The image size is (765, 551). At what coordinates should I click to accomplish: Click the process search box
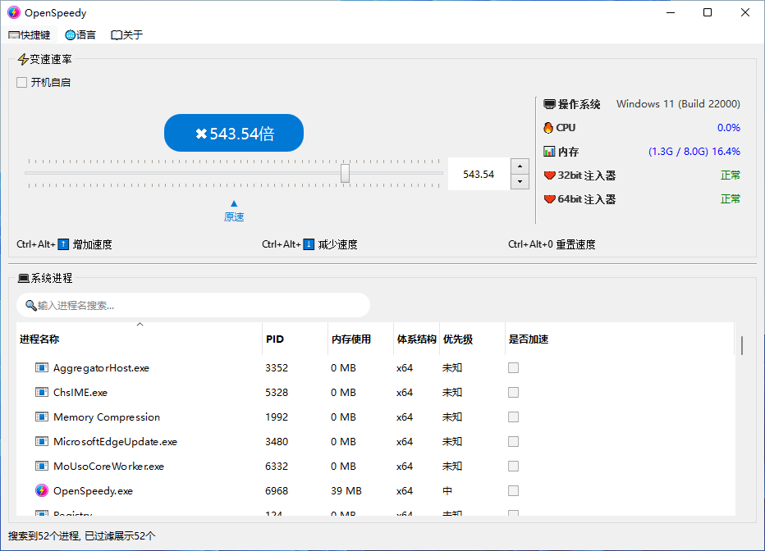(x=193, y=305)
